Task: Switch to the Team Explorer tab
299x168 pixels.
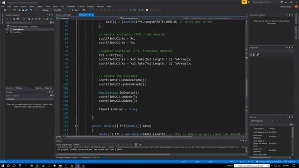Action: pos(39,88)
